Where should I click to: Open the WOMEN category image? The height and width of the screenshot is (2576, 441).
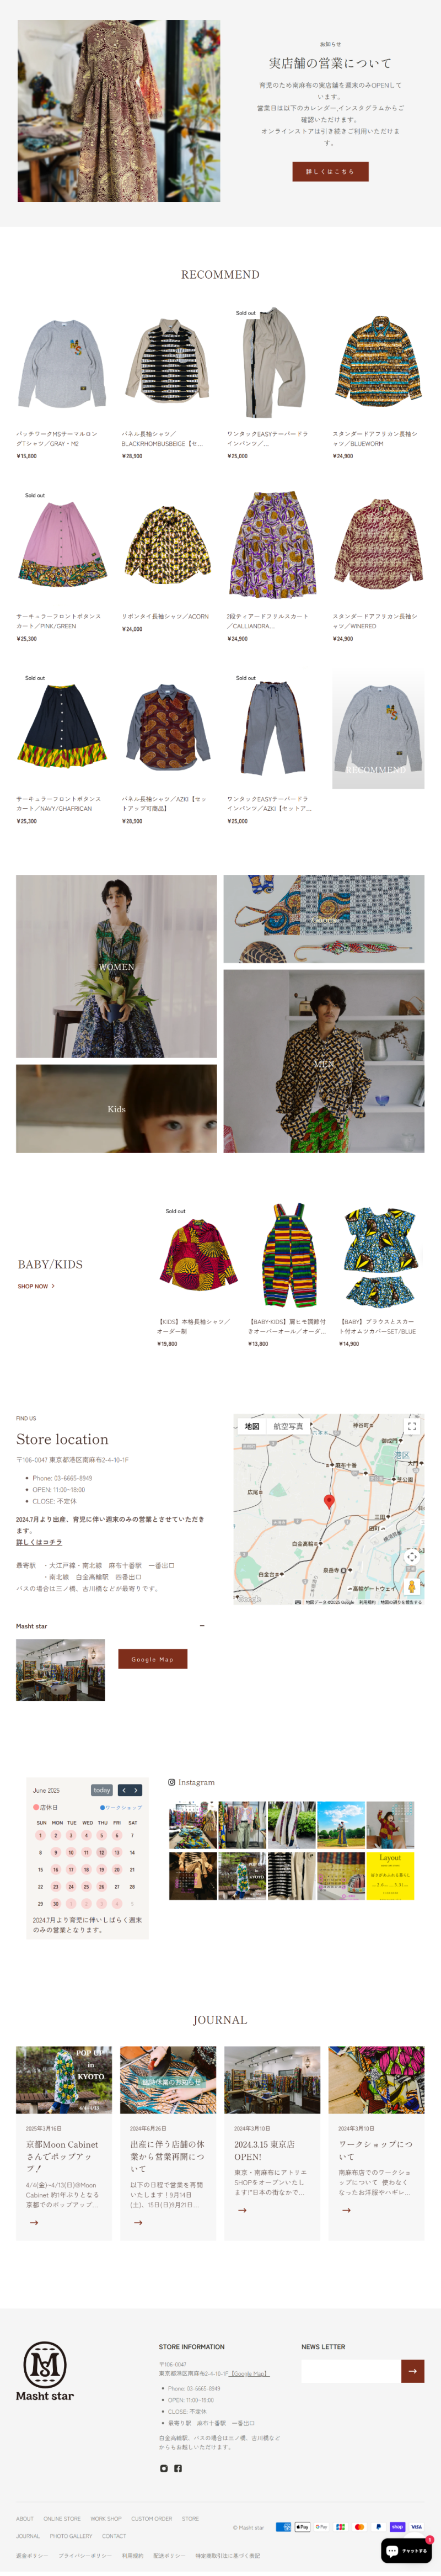click(116, 966)
